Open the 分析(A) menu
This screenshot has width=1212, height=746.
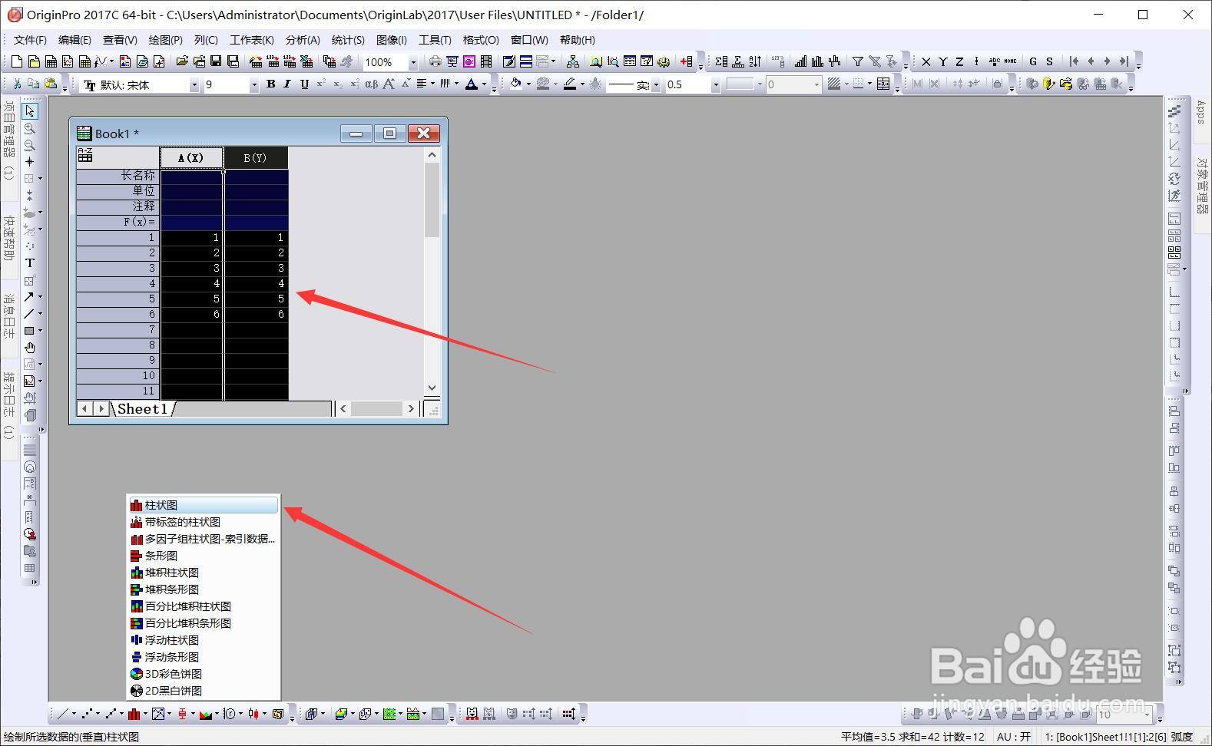click(303, 40)
